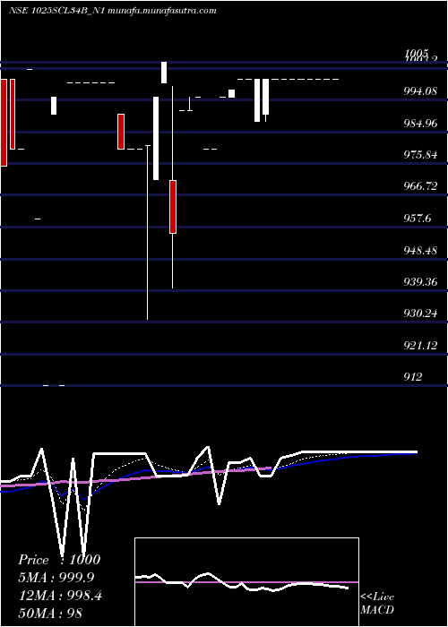Click the '<<Live MACD' label

click(377, 603)
